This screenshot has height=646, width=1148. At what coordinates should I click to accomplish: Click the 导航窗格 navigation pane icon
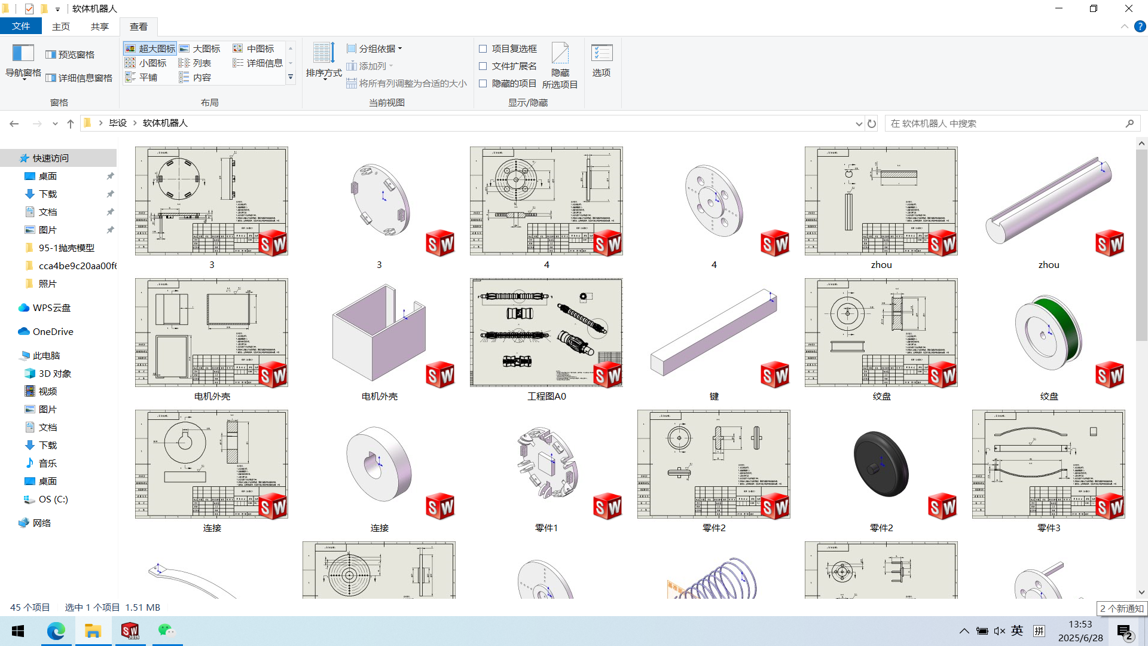coord(23,55)
